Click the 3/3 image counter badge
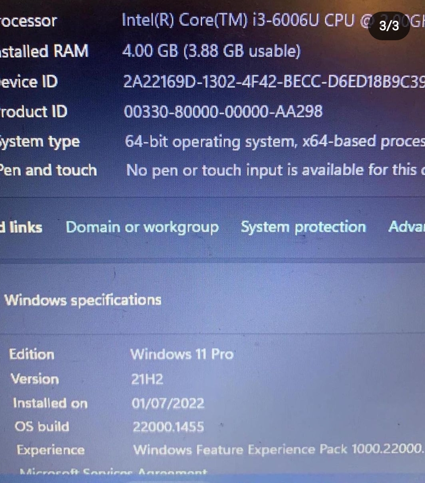The width and height of the screenshot is (425, 483). (389, 26)
